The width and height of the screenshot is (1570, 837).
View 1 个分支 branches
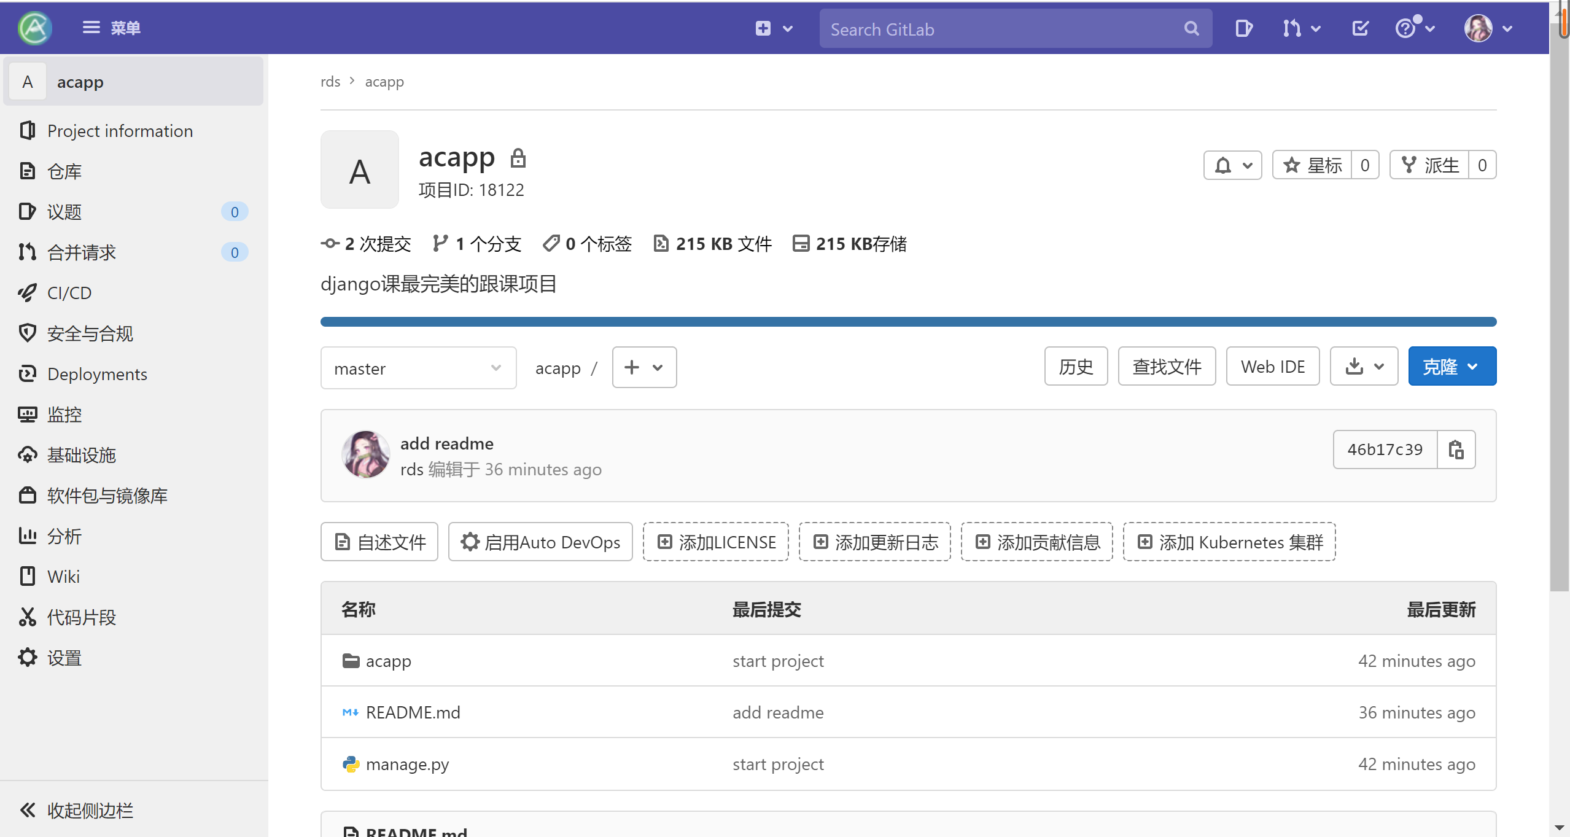pos(476,244)
